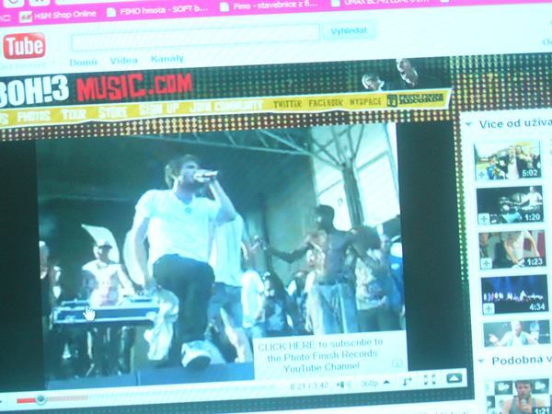Open the Videa navigation link
This screenshot has width=552, height=414.
pos(123,61)
